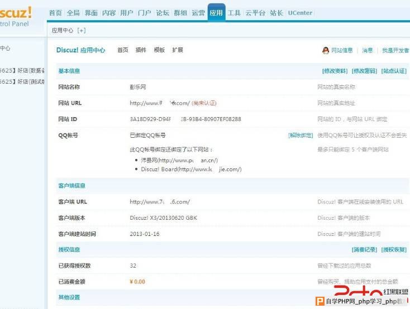Select sidebar item 好店[数据...
This screenshot has width=410, height=309.
pos(22,70)
